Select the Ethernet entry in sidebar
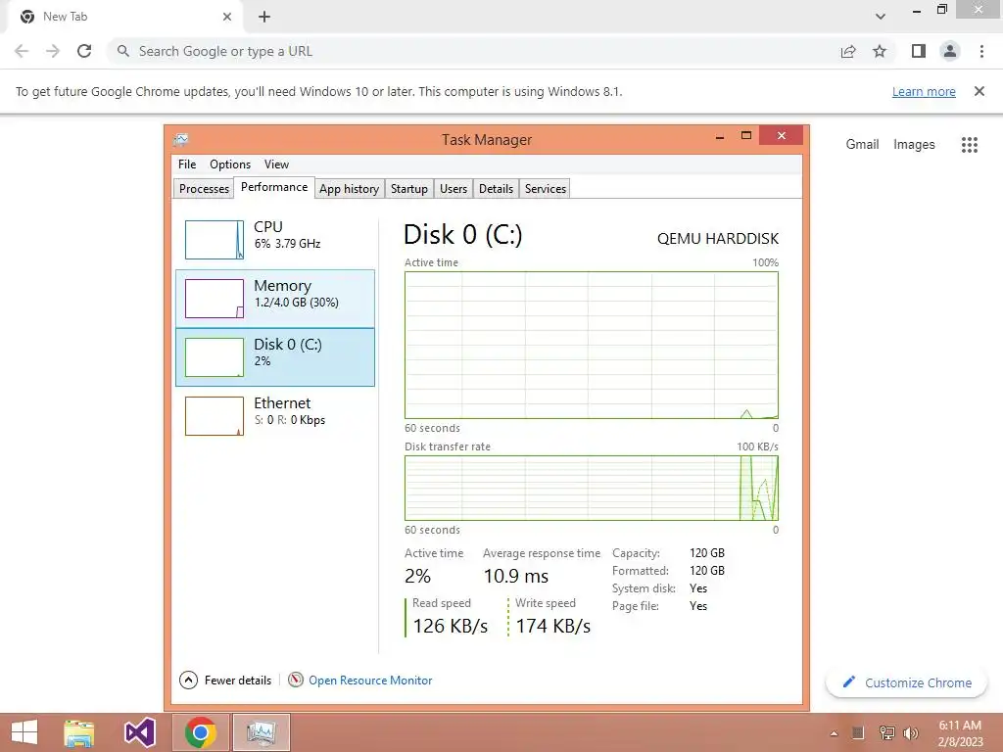This screenshot has width=1003, height=752. [x=275, y=415]
